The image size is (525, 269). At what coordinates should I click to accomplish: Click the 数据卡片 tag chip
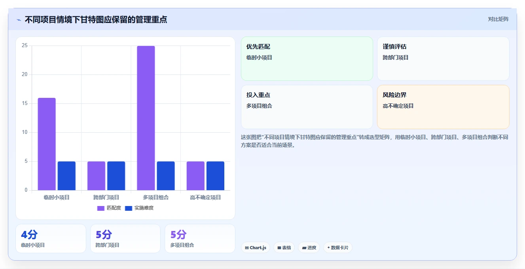click(x=338, y=248)
